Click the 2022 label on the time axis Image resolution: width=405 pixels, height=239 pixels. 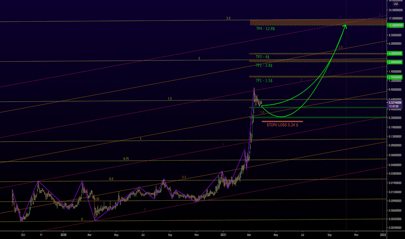[383, 235]
